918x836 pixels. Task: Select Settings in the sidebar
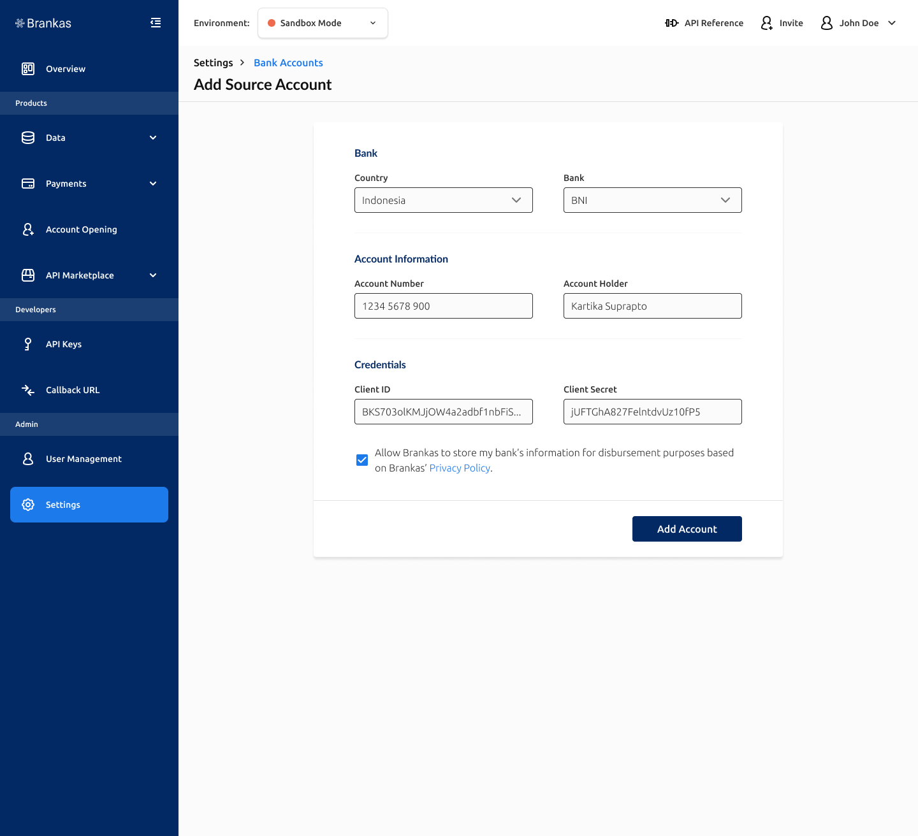(89, 505)
